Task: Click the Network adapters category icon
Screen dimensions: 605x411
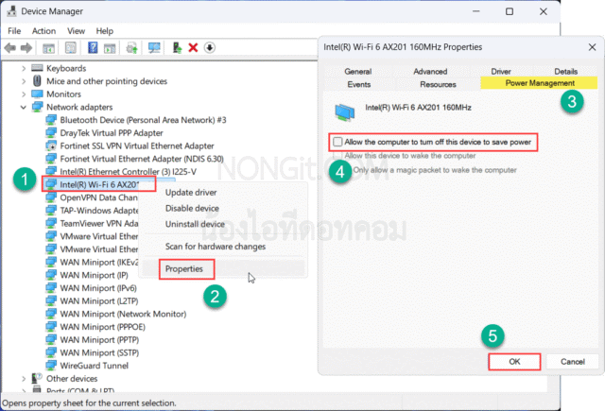Action: [x=38, y=107]
